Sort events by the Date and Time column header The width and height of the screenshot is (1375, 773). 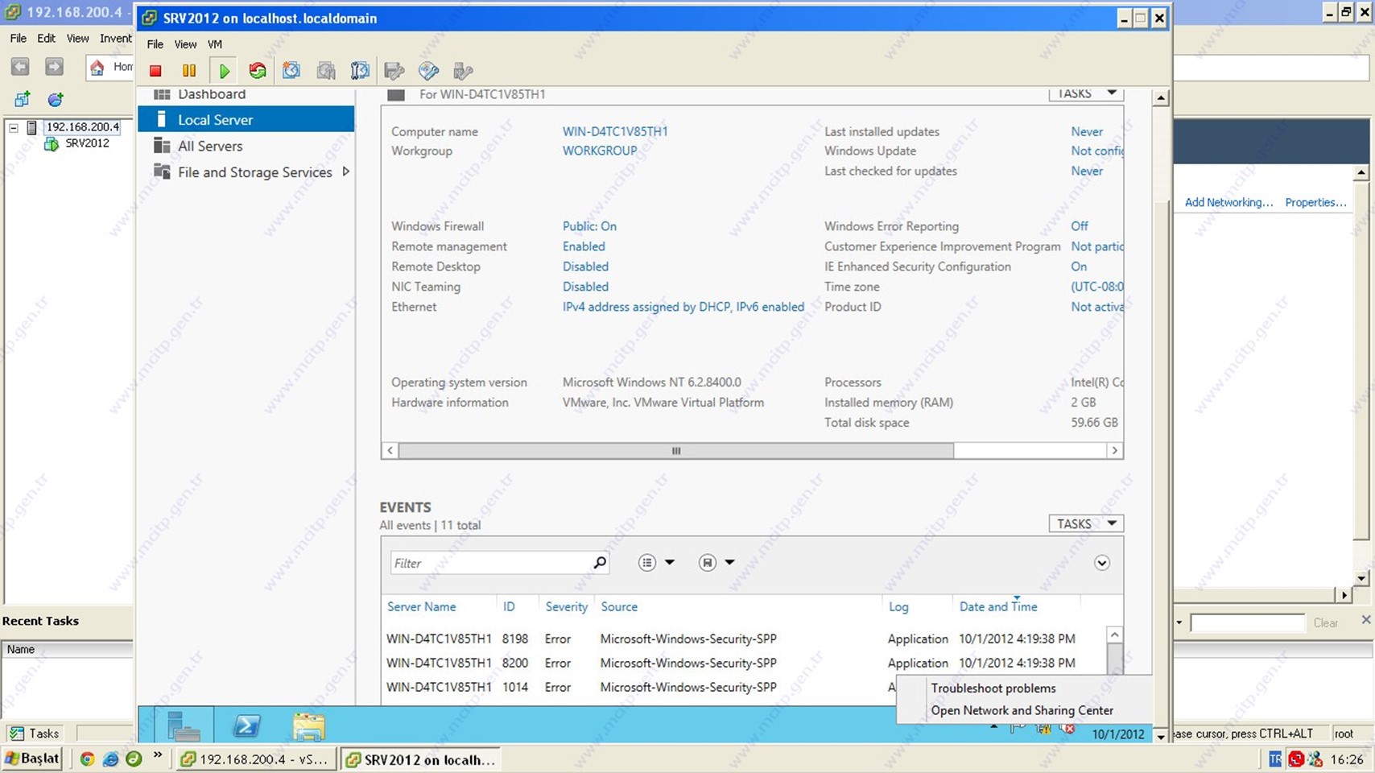pyautogui.click(x=998, y=606)
